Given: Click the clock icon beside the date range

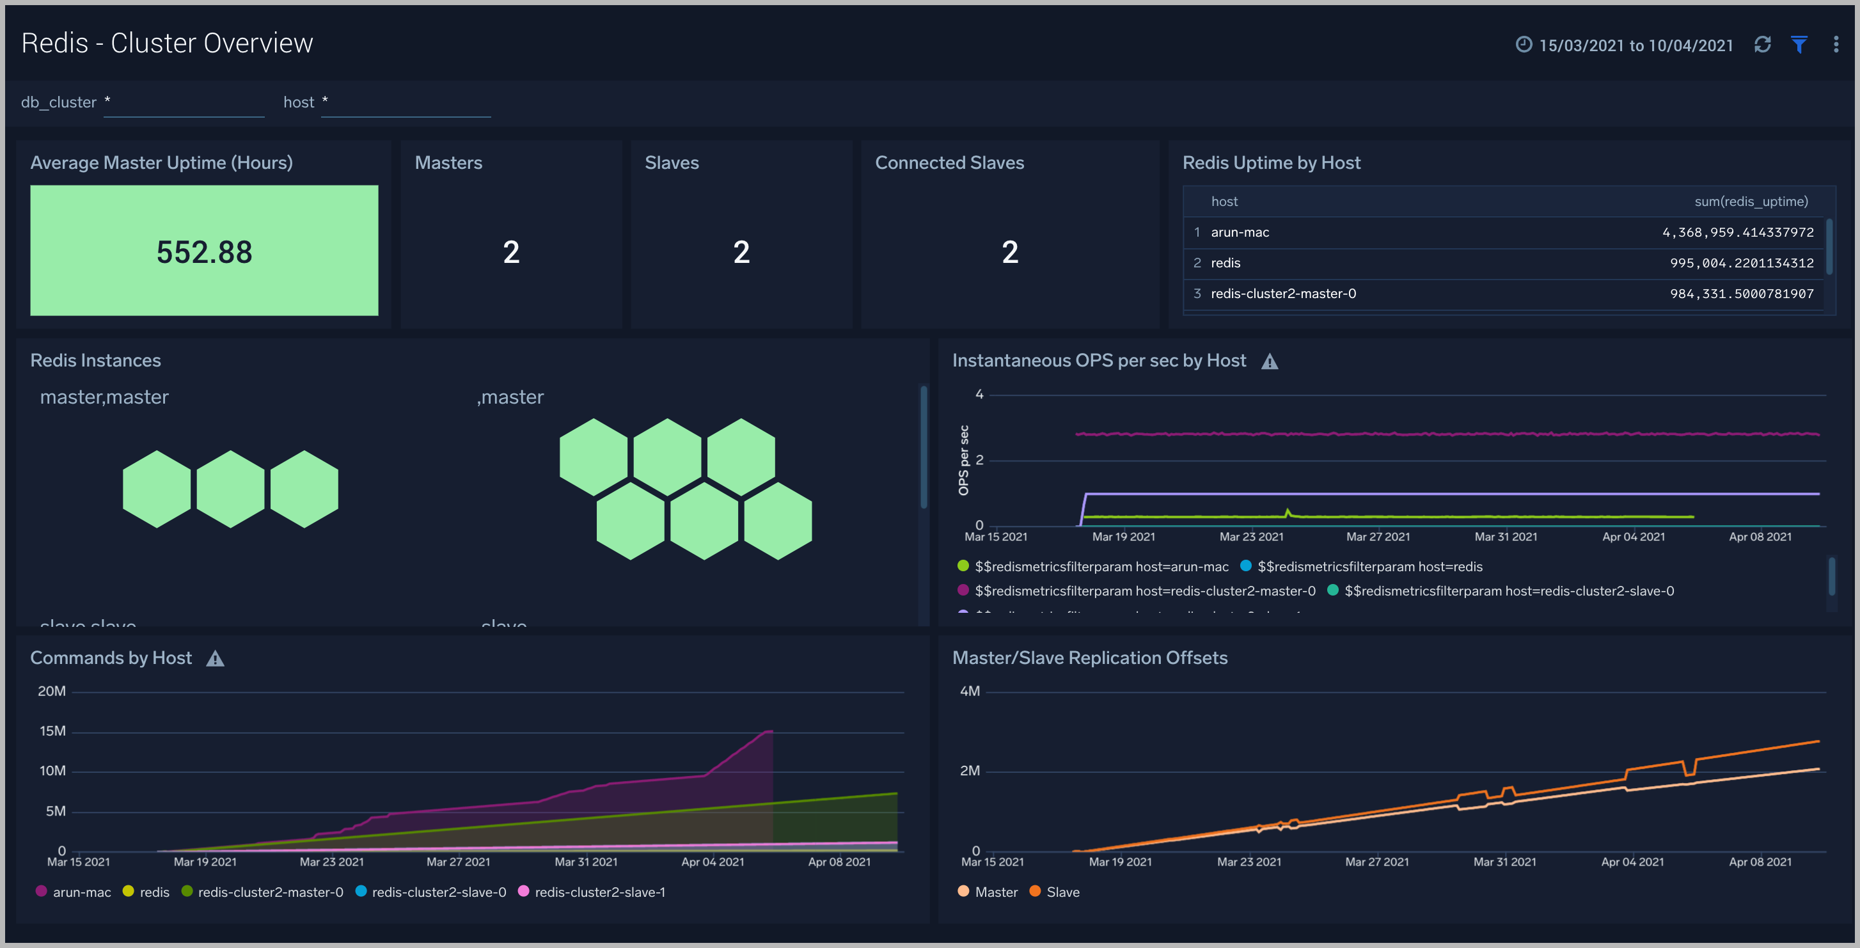Looking at the screenshot, I should click(x=1524, y=45).
